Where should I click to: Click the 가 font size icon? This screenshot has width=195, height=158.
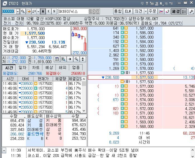click(166, 3)
